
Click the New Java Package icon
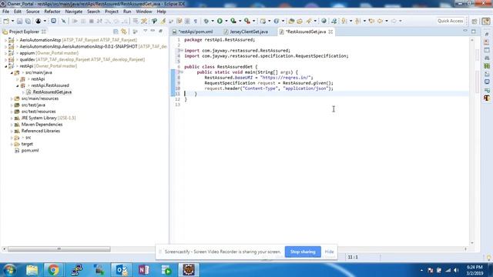[x=263, y=21]
